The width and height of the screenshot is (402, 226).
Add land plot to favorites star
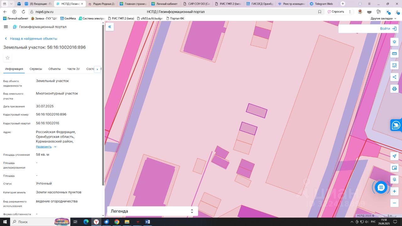[x=8, y=58]
